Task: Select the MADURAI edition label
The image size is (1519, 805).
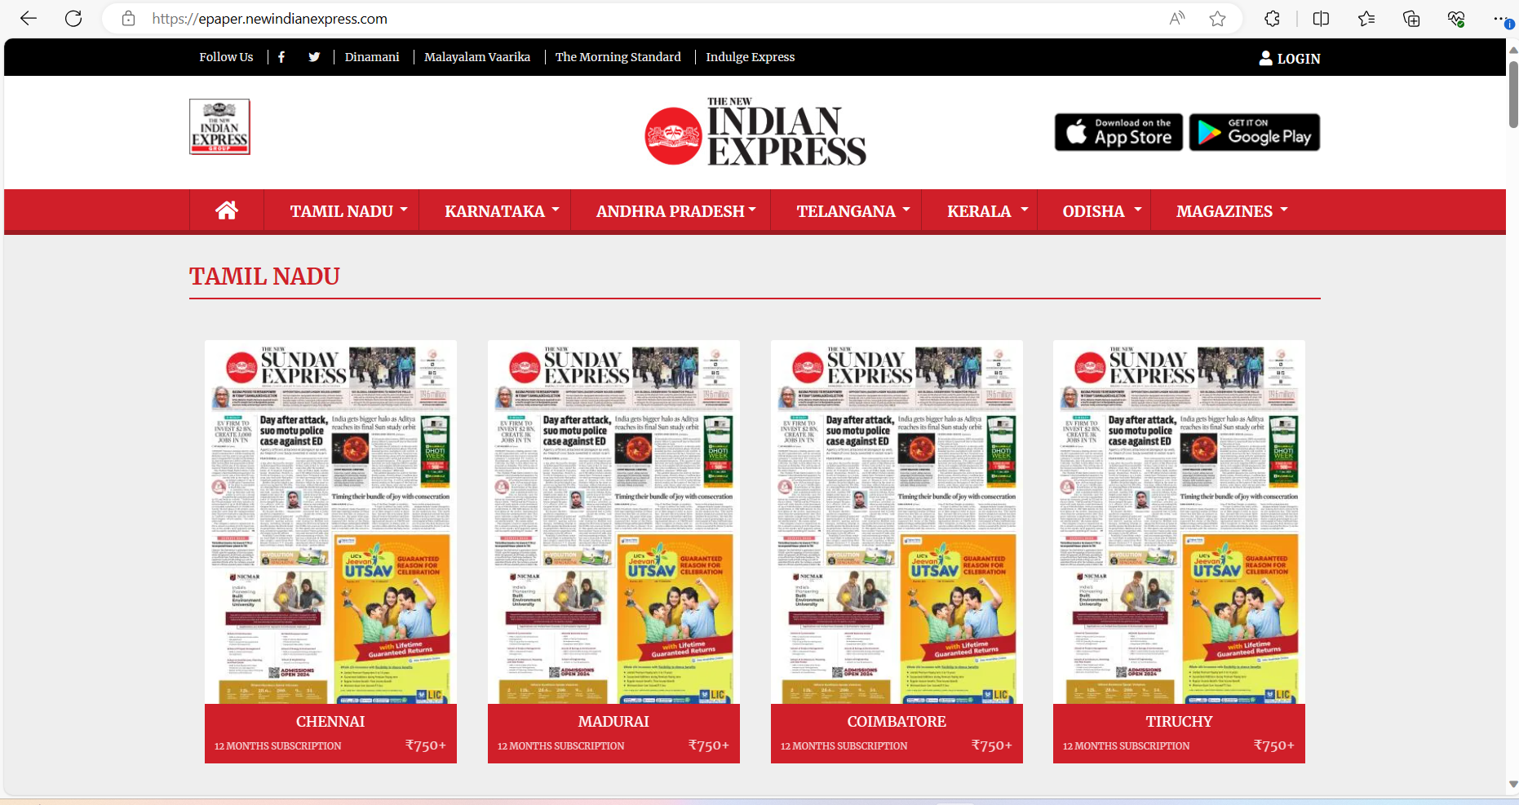Action: (613, 722)
